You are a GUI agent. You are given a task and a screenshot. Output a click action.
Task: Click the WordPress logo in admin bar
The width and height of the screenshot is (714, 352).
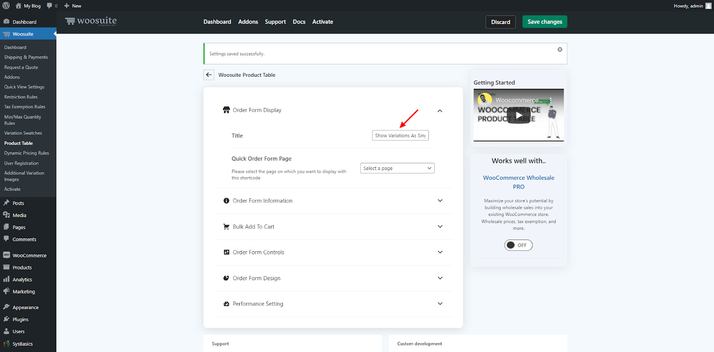[x=6, y=6]
